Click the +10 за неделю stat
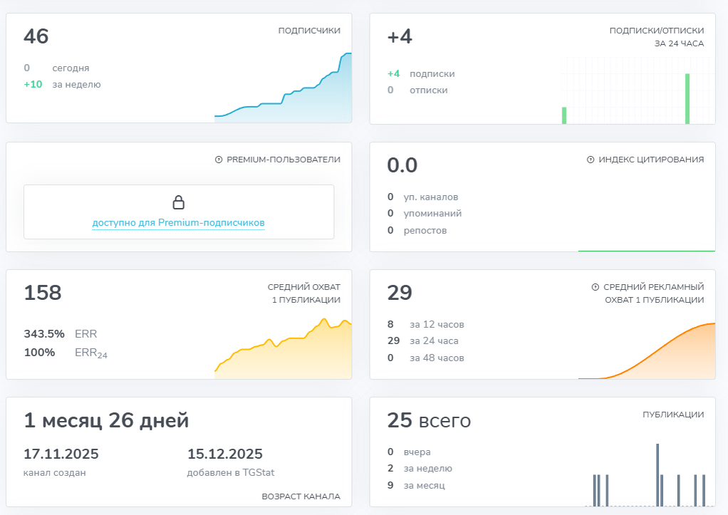The height and width of the screenshot is (515, 728). [x=62, y=85]
